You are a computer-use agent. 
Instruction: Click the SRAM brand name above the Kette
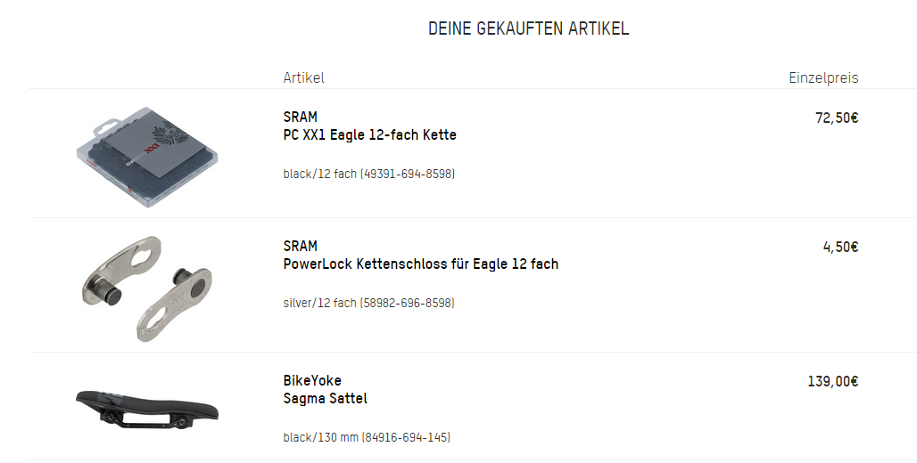[301, 118]
